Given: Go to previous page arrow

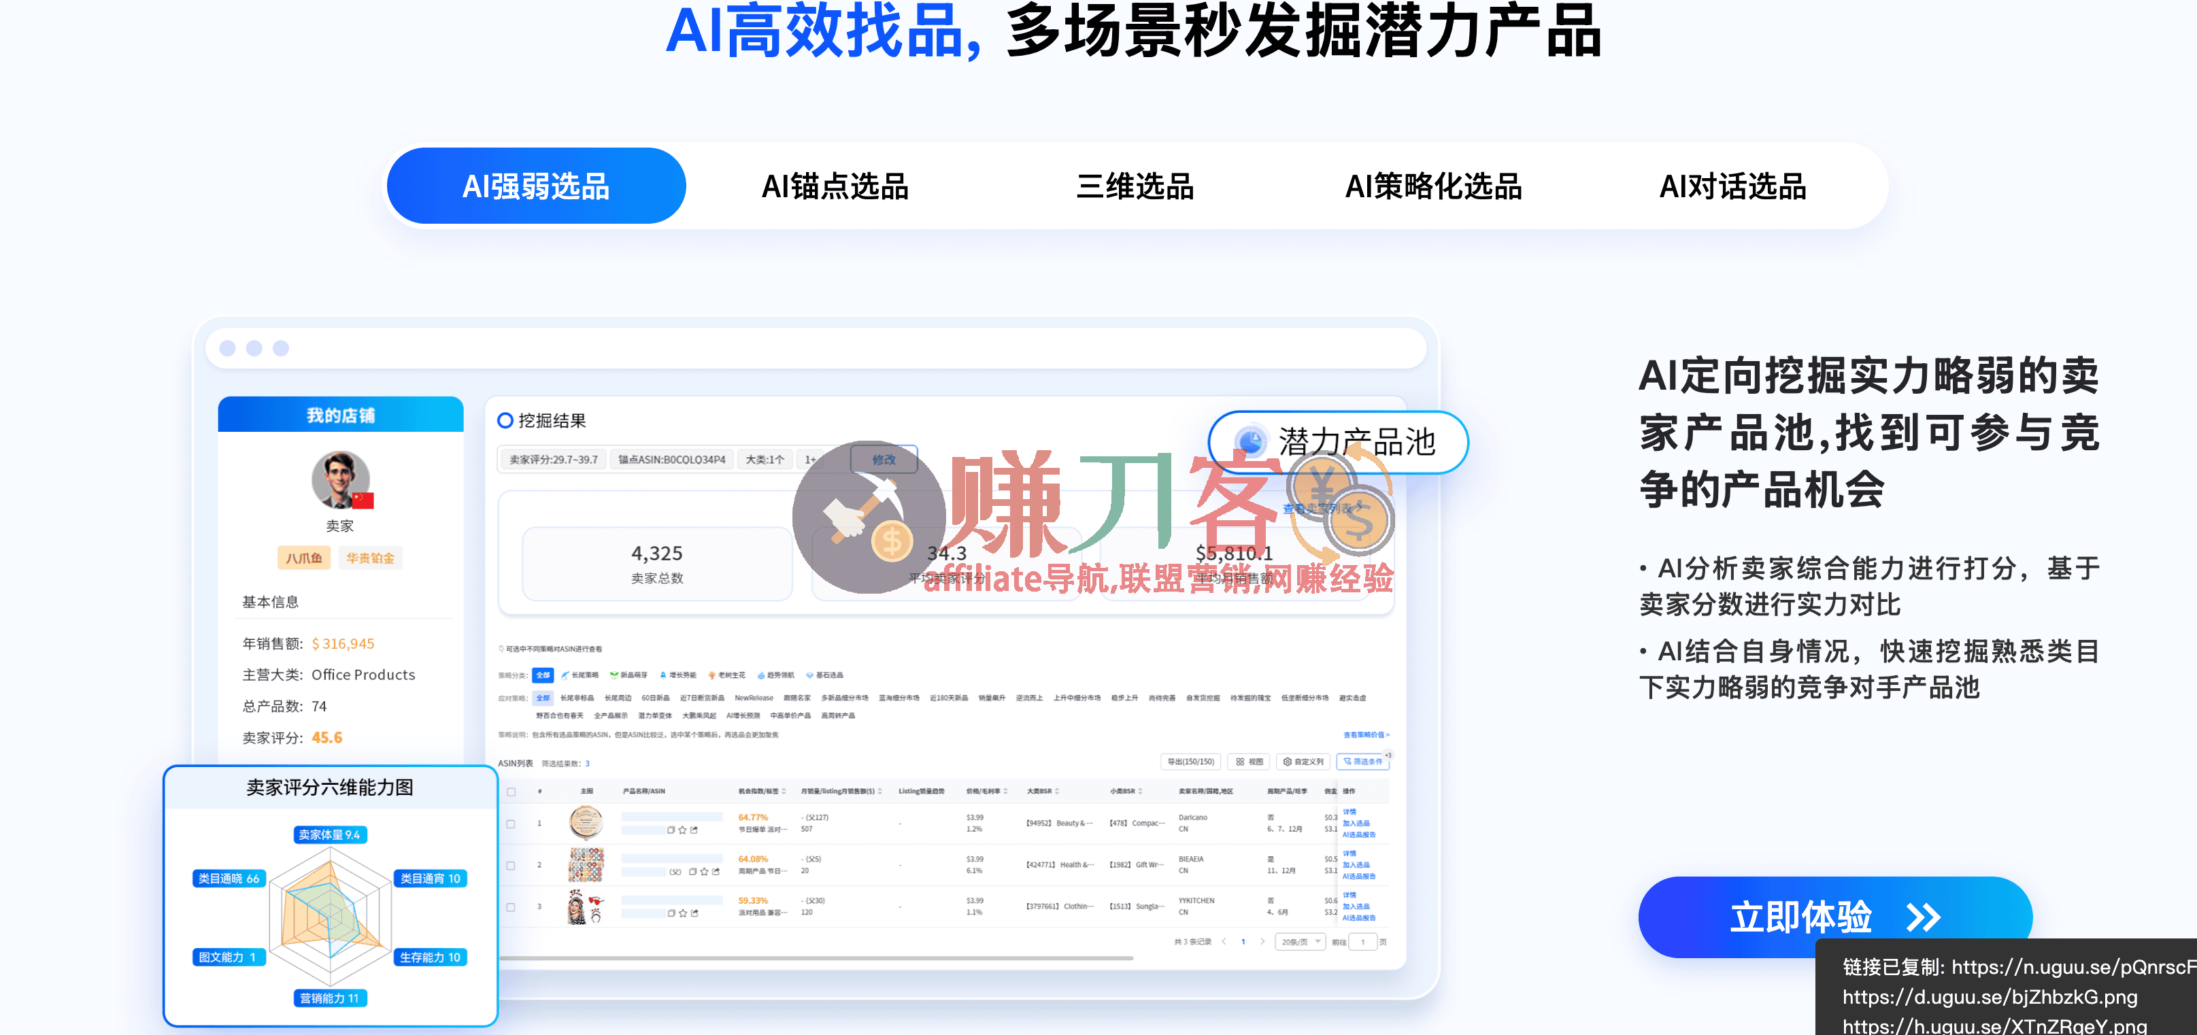Looking at the screenshot, I should click(x=1224, y=942).
